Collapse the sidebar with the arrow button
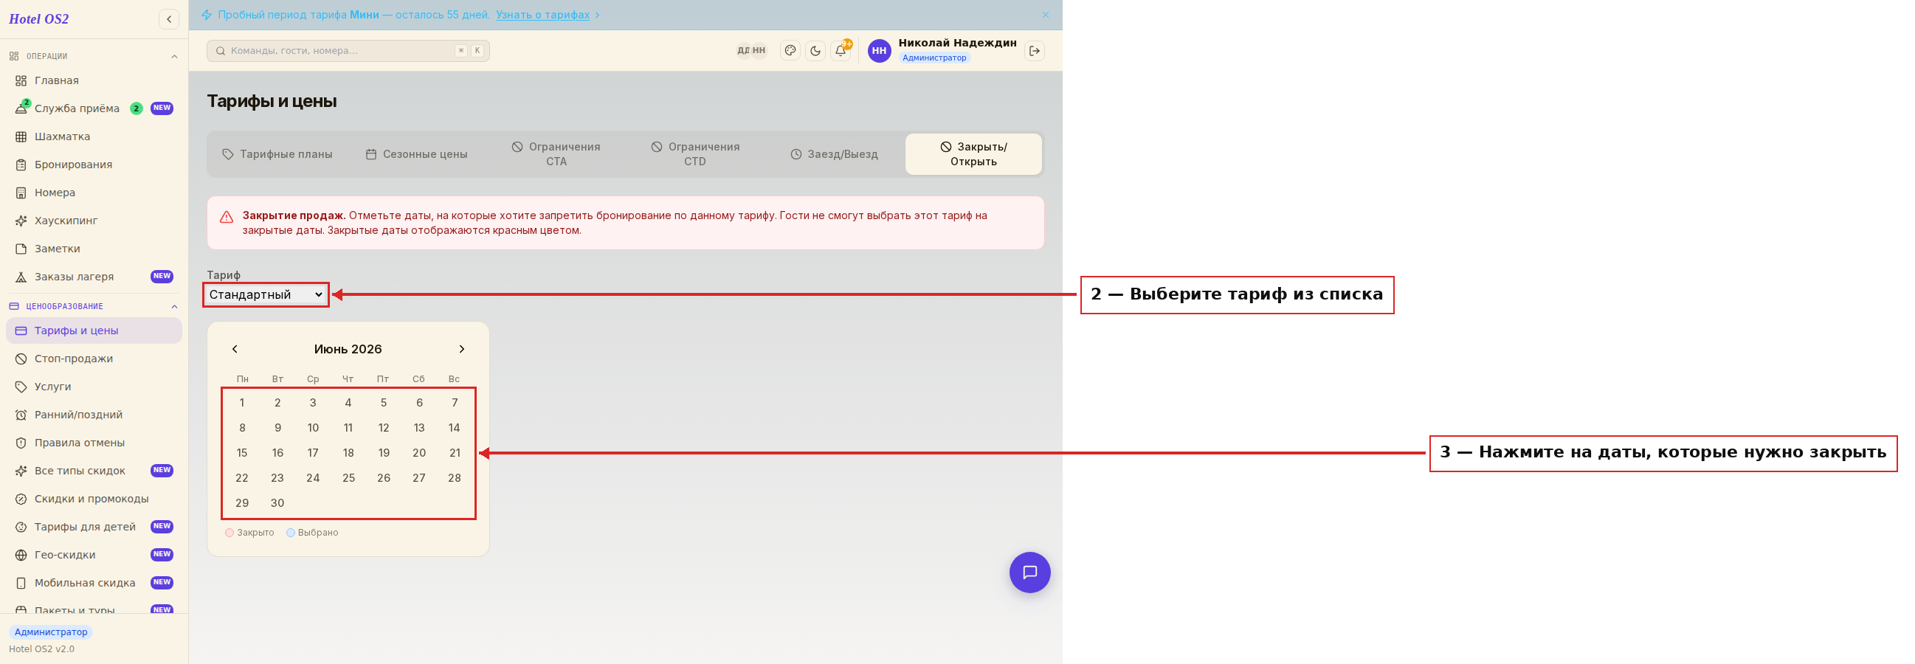1915x664 pixels. [169, 19]
